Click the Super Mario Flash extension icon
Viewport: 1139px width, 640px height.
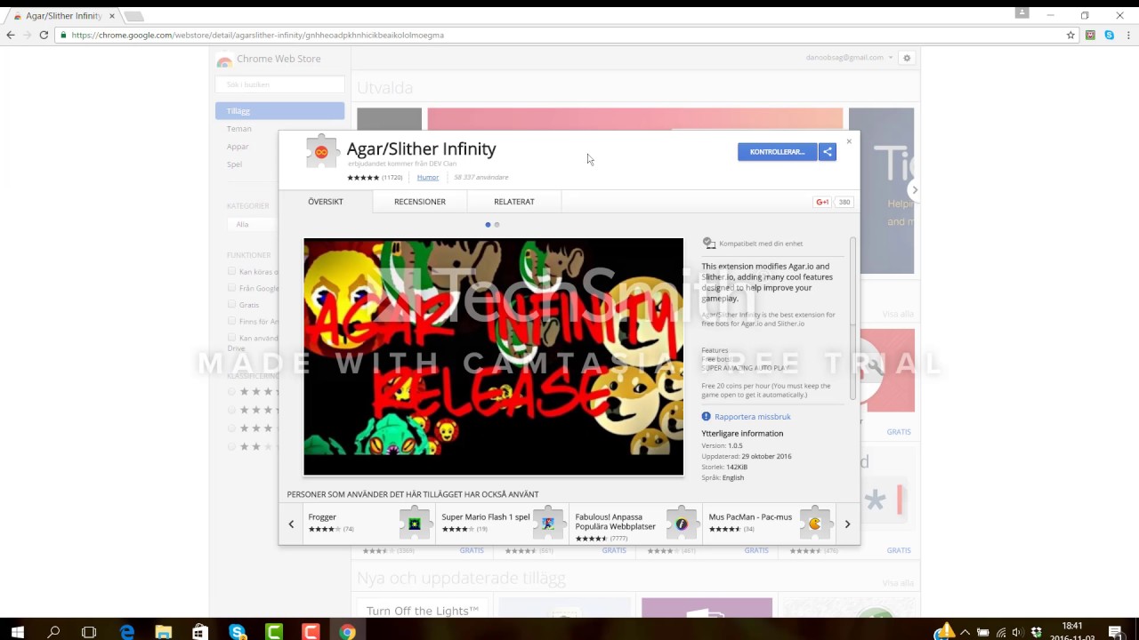coord(548,524)
